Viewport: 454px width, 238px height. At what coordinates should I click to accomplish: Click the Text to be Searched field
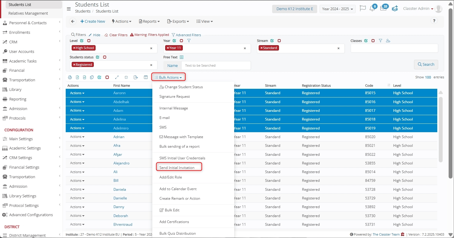point(216,65)
